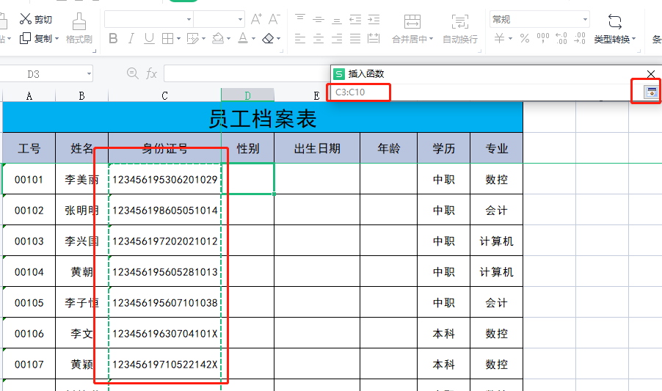Image resolution: width=662 pixels, height=391 pixels.
Task: Click the increase indent icon
Action: click(x=374, y=19)
